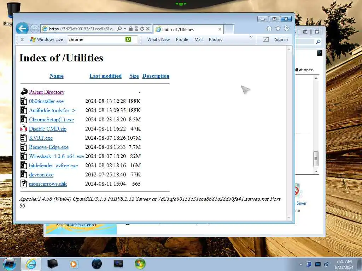Screen dimensions: 362x271
Task: Open the Tools gear menu
Action: pyautogui.click(x=287, y=29)
